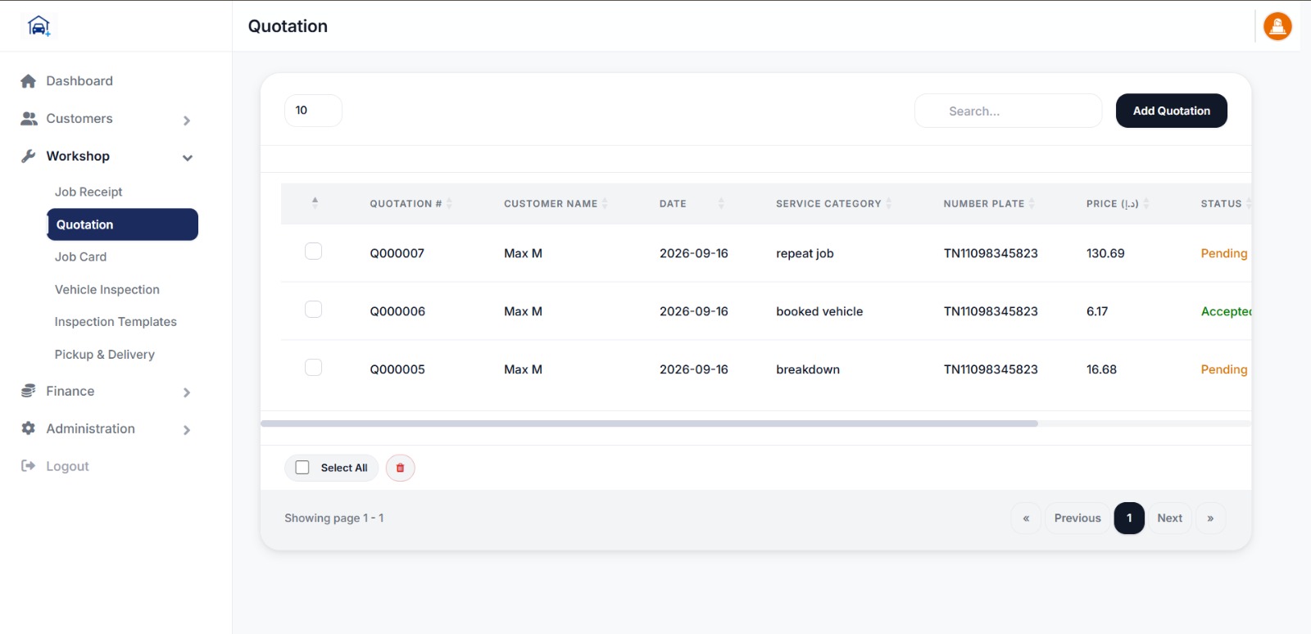Click the Finance coins icon
The image size is (1311, 634).
(29, 392)
